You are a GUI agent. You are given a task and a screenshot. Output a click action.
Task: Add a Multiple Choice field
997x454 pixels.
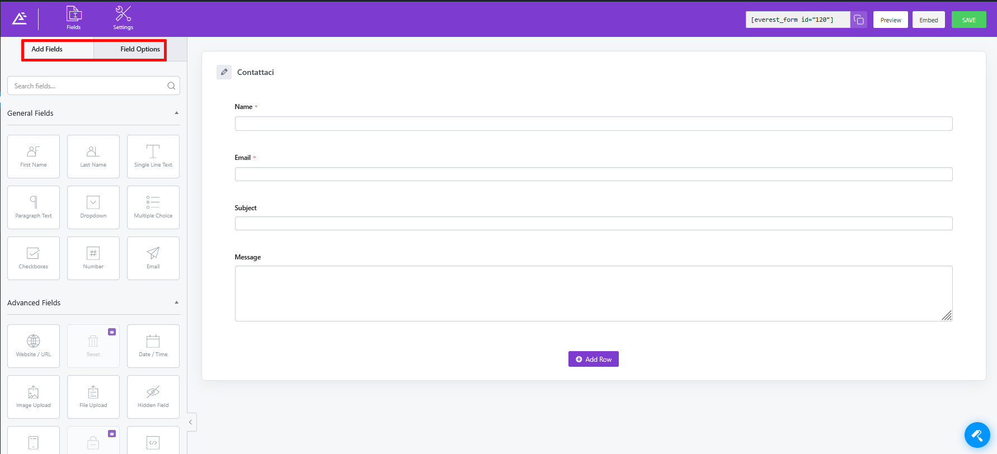(153, 207)
